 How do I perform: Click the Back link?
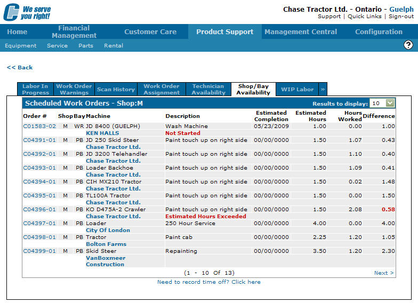[x=20, y=68]
